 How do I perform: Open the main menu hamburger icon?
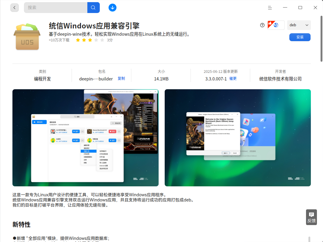(270, 8)
